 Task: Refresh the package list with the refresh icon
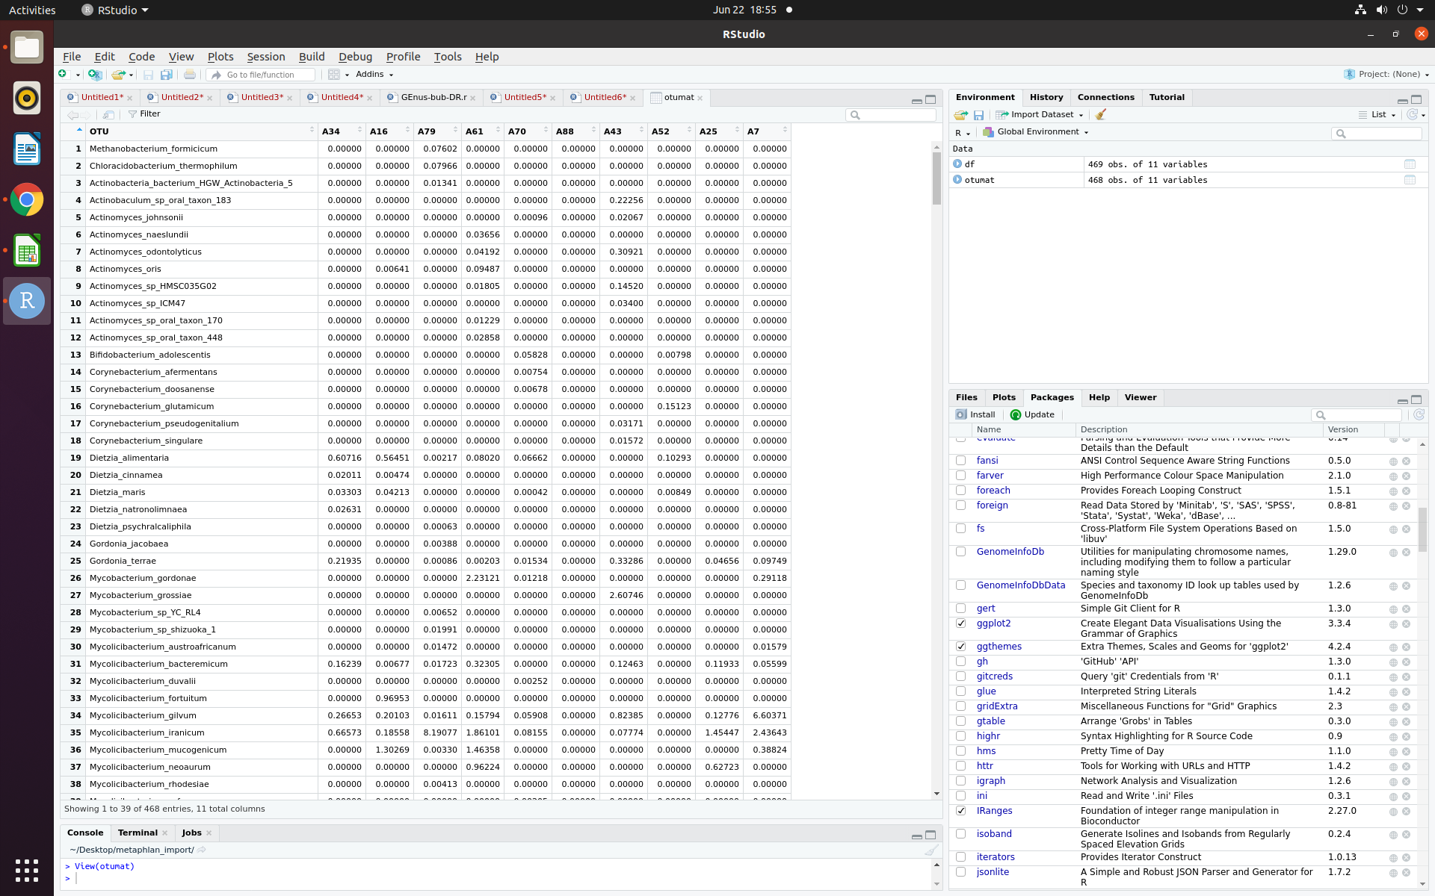point(1418,414)
